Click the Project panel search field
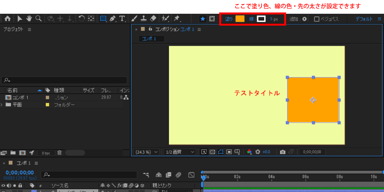Viewport: 384px width, 192px height. click(x=64, y=80)
